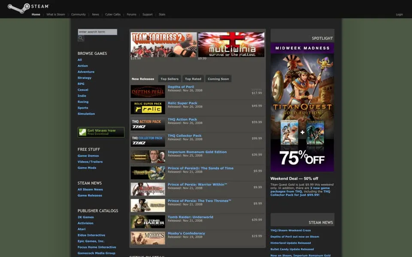Screen dimensions: 412x257
Task: Click the Mosby's Confederacy thumbnail
Action: (148, 238)
